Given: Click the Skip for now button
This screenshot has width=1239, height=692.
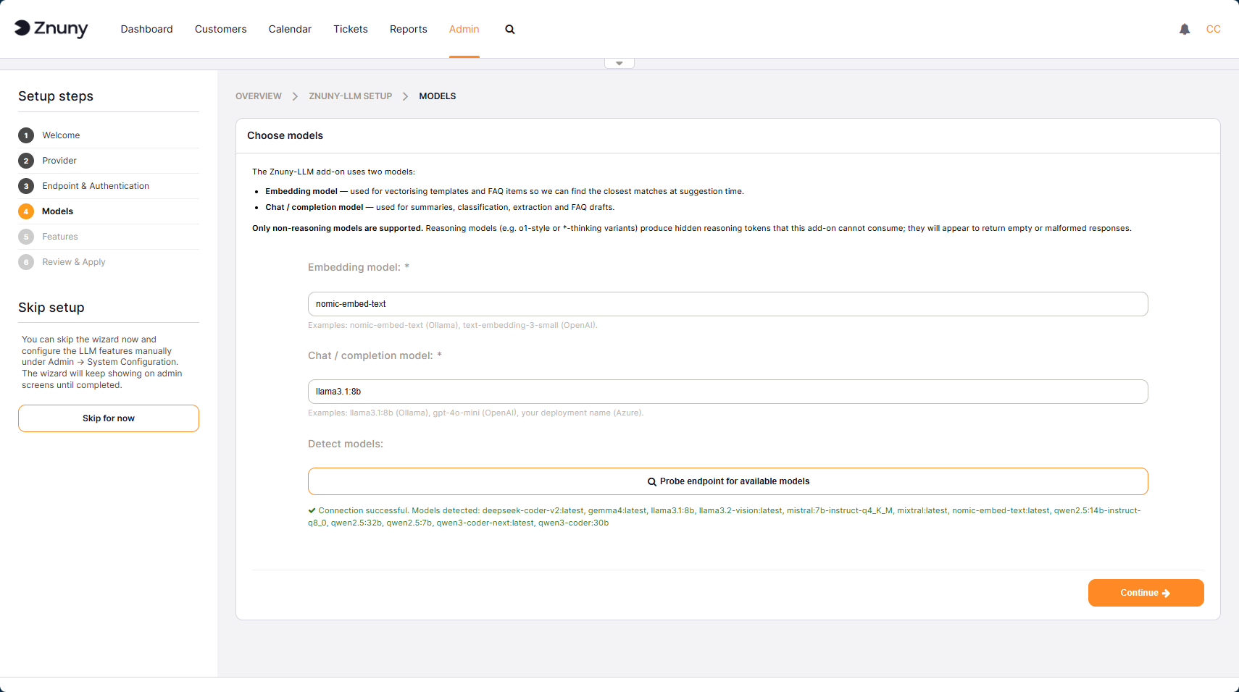Looking at the screenshot, I should coord(109,418).
